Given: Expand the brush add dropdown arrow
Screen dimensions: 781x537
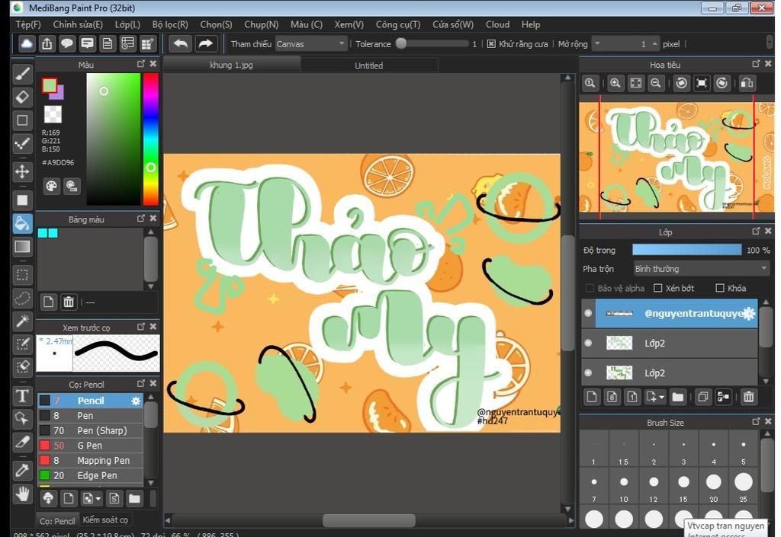Looking at the screenshot, I should 98,498.
